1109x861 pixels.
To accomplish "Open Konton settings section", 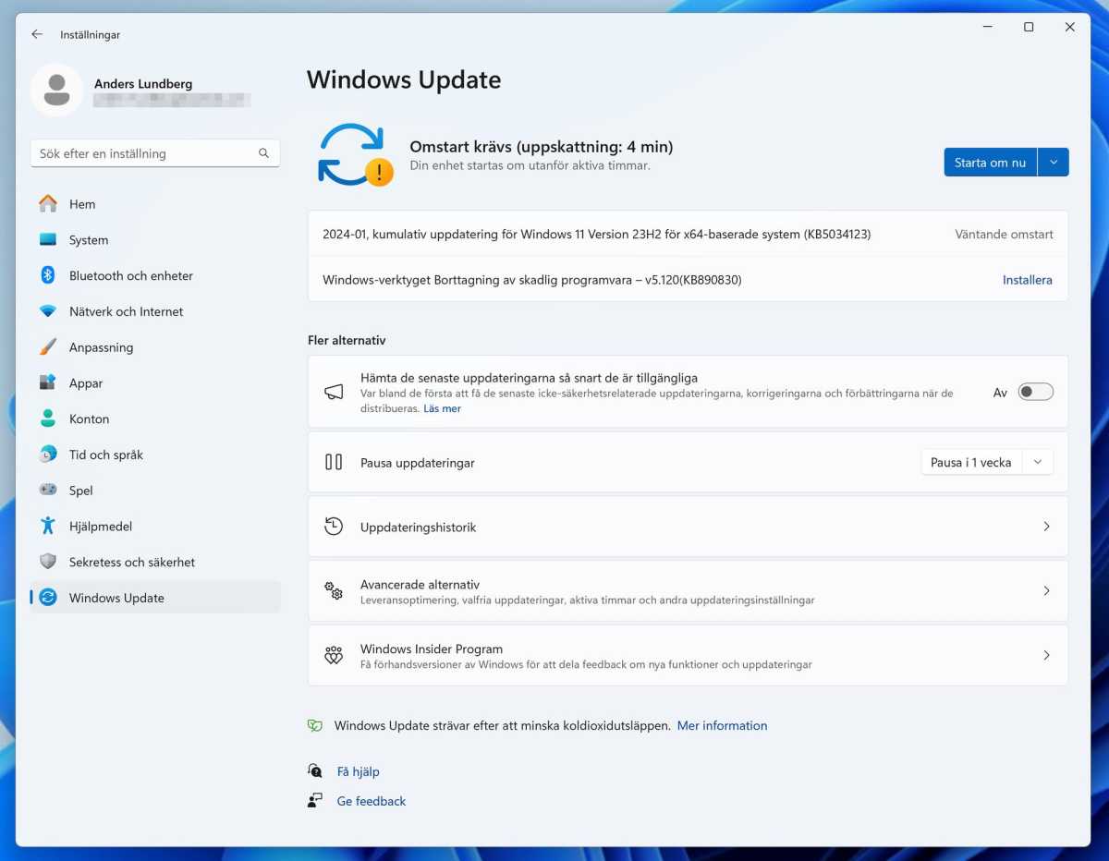I will 155,418.
